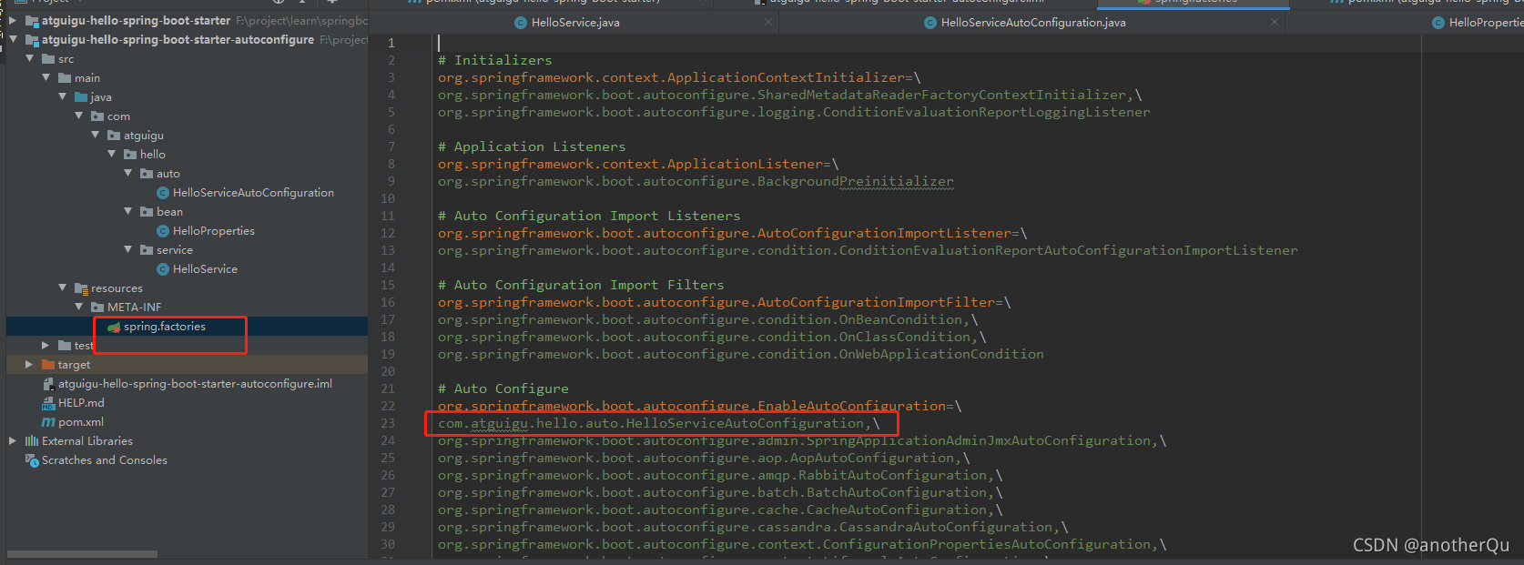Click the HELP.md markdown file icon
1524x565 pixels.
48,402
